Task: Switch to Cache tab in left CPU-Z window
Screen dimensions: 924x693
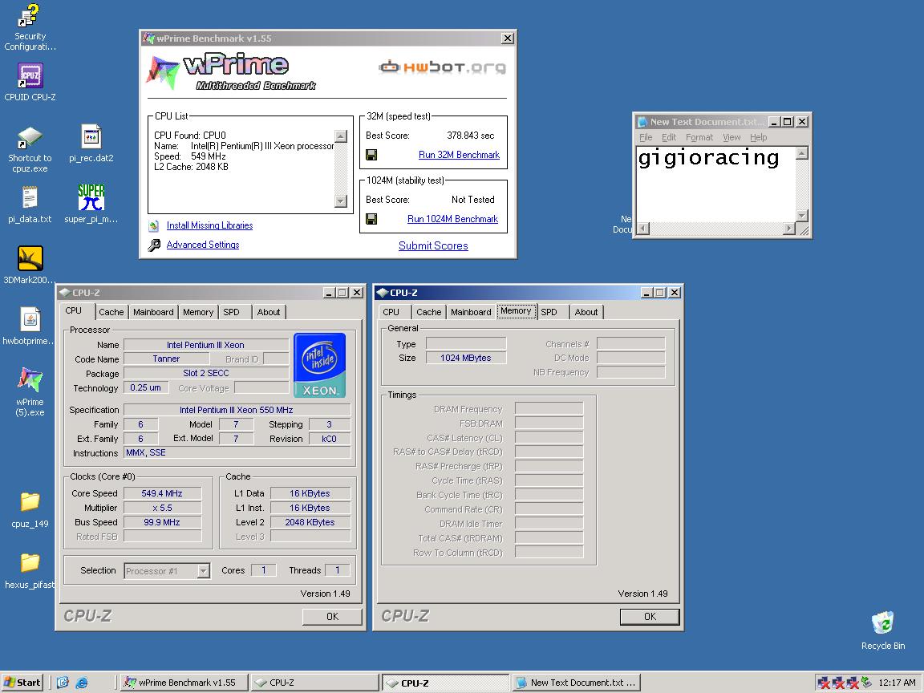Action: coord(111,312)
